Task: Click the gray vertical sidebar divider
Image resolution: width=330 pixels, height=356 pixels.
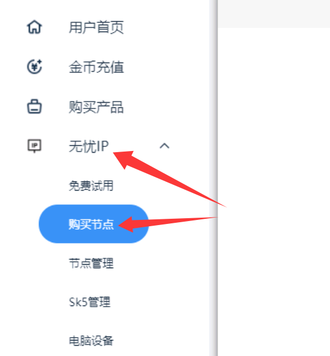Action: [214, 178]
